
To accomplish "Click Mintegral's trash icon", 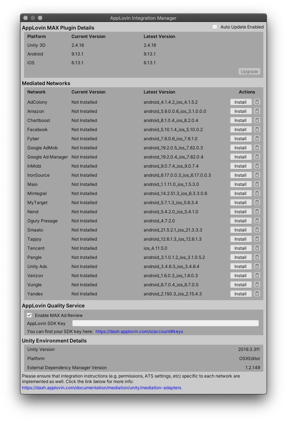I will coord(257,193).
